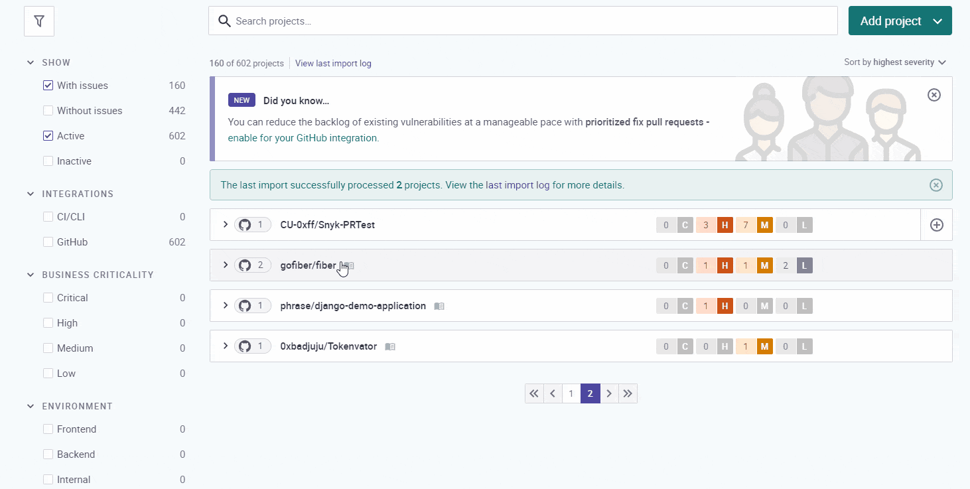Click GitHub badge on gofiber/fiber row
This screenshot has width=970, height=489.
click(x=253, y=265)
